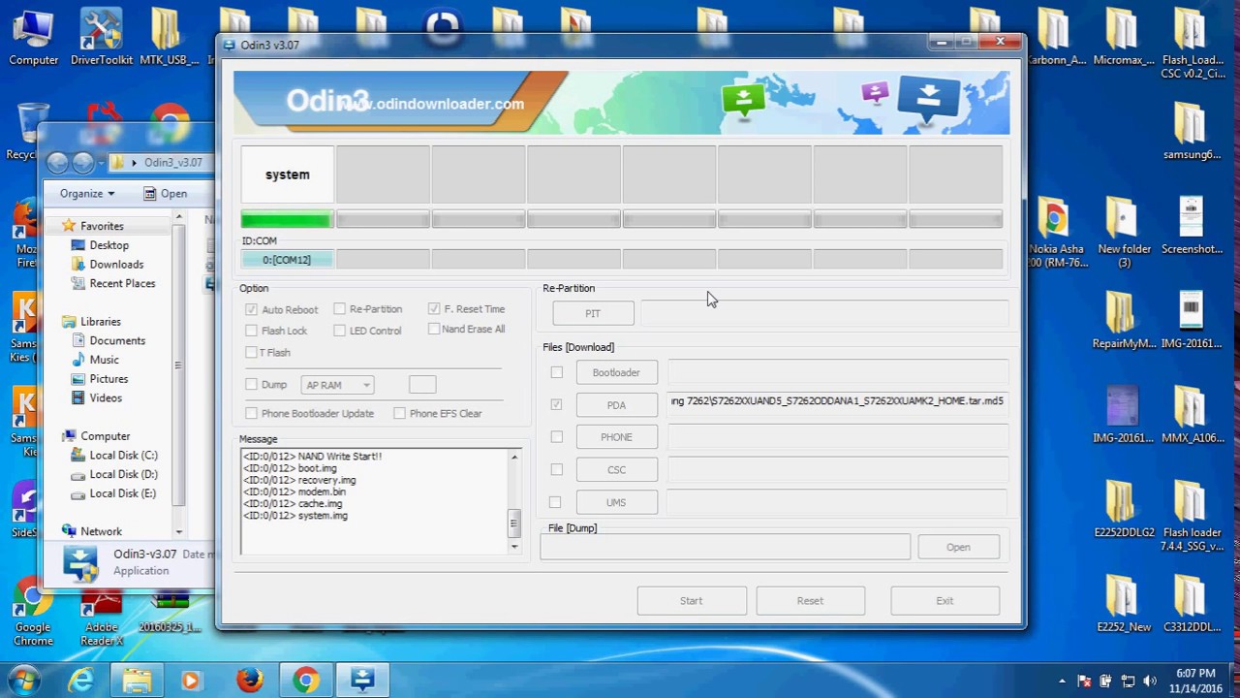
Task: Open Organize menu in Explorer window
Action: pos(87,193)
